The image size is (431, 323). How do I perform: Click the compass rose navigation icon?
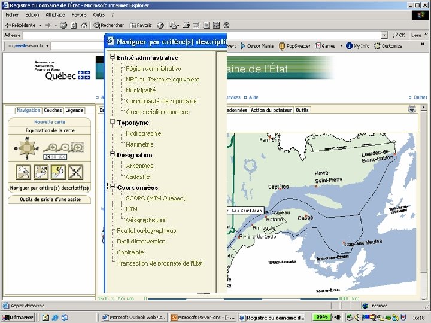click(27, 148)
